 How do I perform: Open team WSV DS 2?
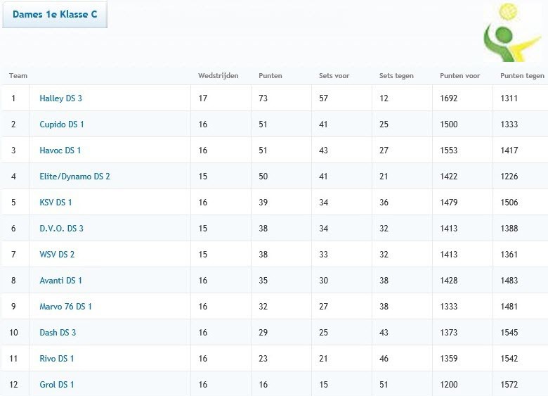[x=57, y=255]
